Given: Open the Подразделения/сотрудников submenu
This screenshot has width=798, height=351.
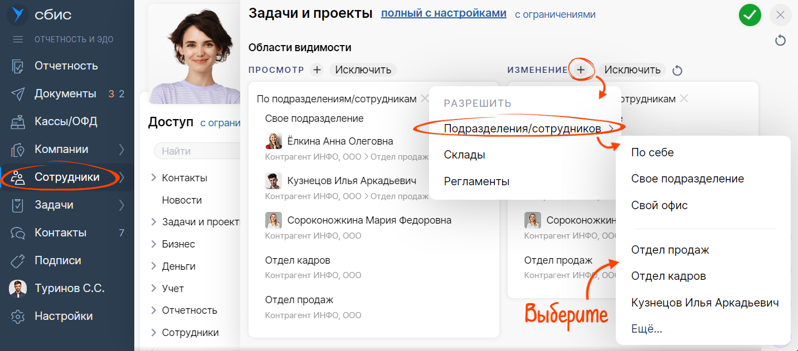Looking at the screenshot, I should [522, 128].
